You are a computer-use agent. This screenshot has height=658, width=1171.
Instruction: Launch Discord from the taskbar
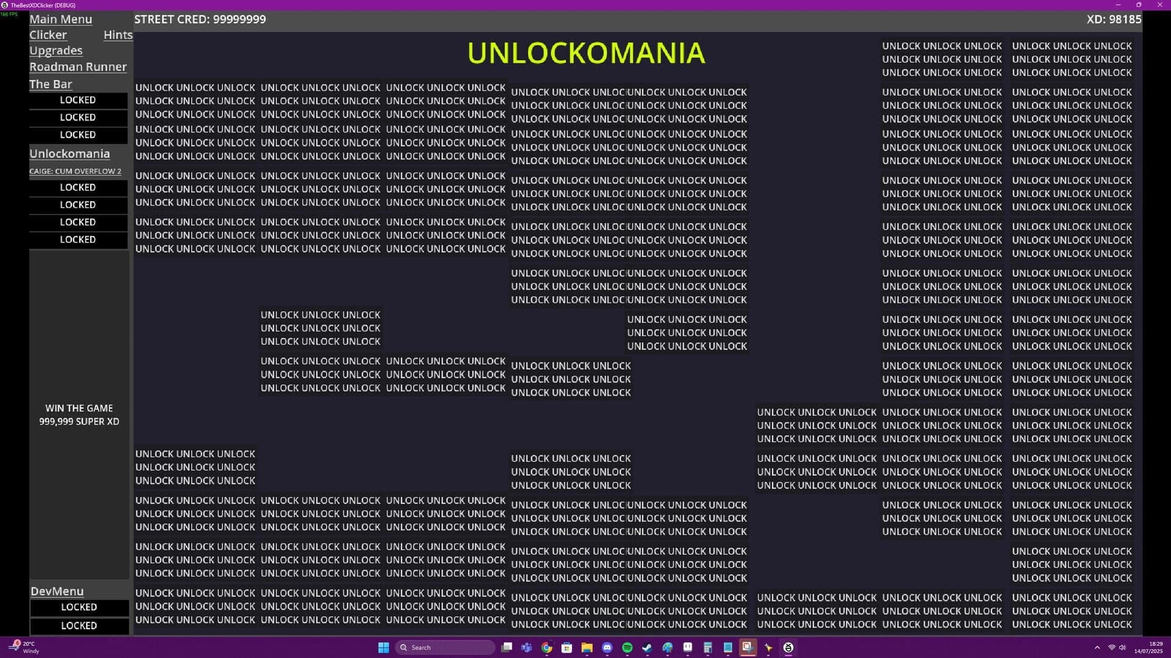pos(607,648)
